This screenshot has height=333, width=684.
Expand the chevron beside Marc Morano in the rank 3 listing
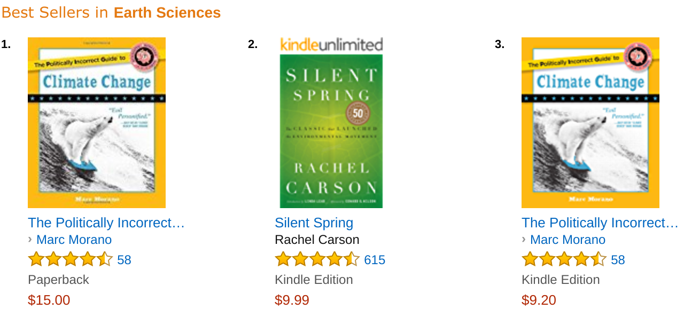click(524, 240)
